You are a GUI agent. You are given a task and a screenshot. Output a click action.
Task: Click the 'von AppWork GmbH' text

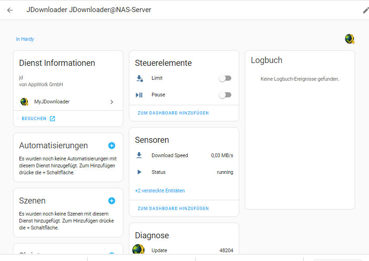(x=41, y=84)
